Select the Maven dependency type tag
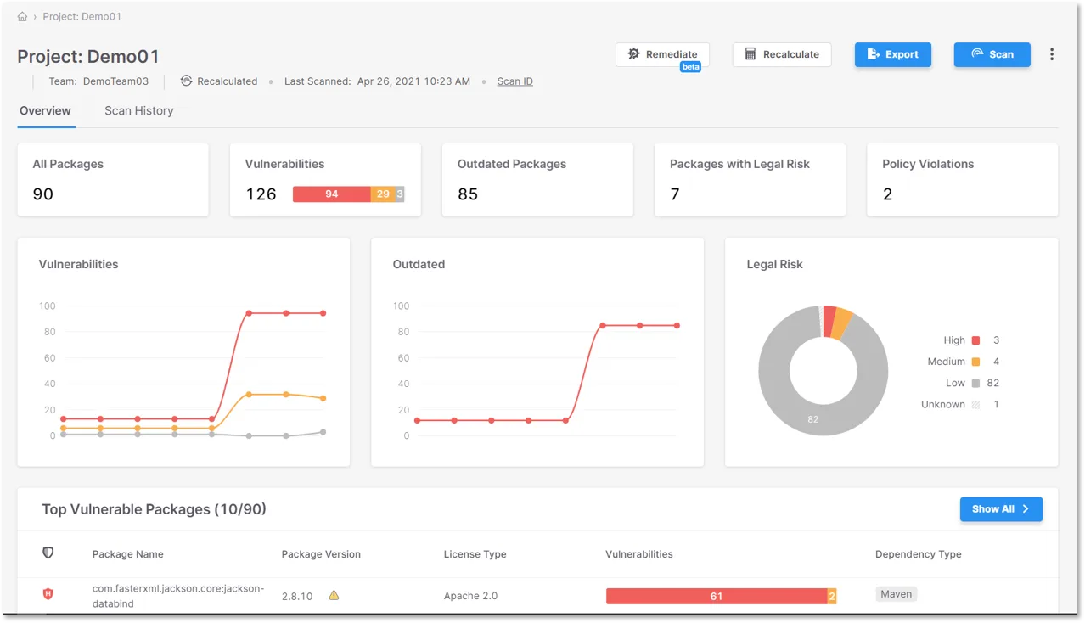 point(896,594)
